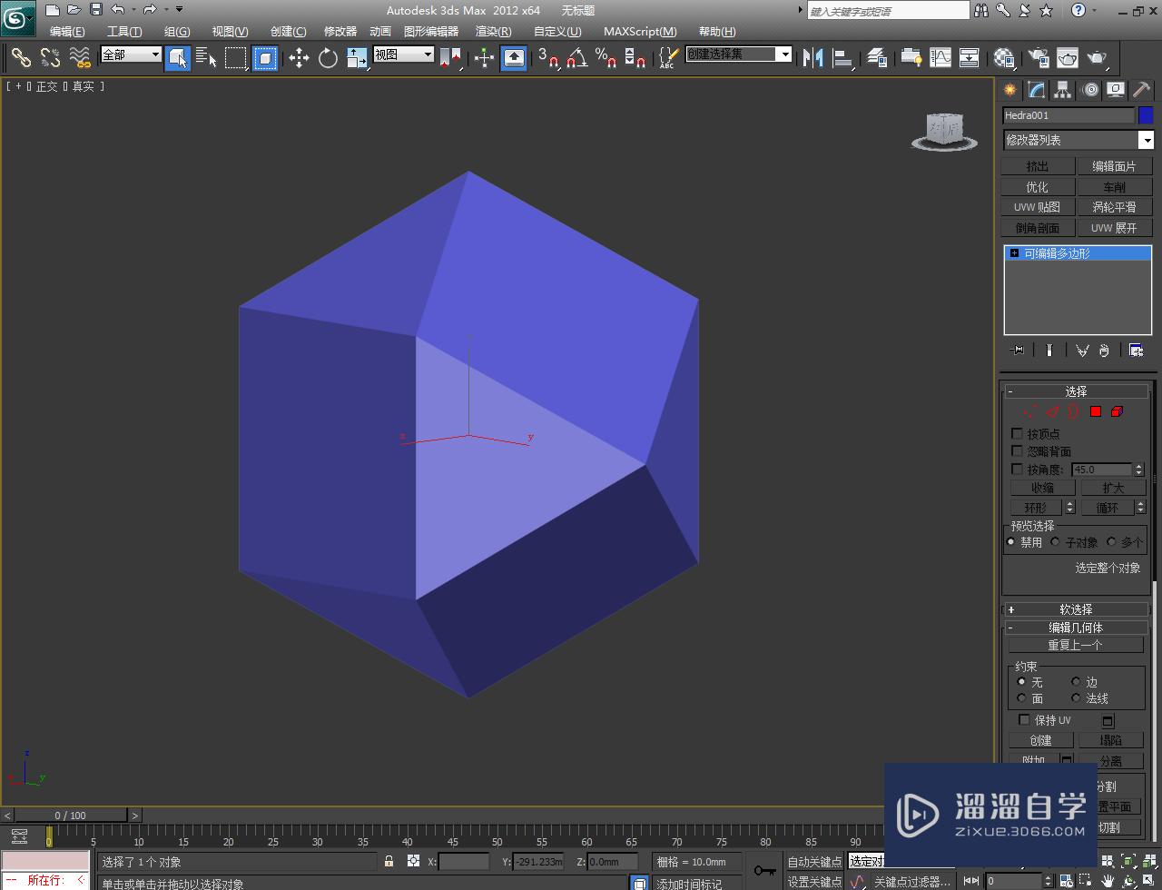This screenshot has width=1162, height=890.
Task: Expand the 可编辑多边形 stack entry
Action: (1014, 253)
